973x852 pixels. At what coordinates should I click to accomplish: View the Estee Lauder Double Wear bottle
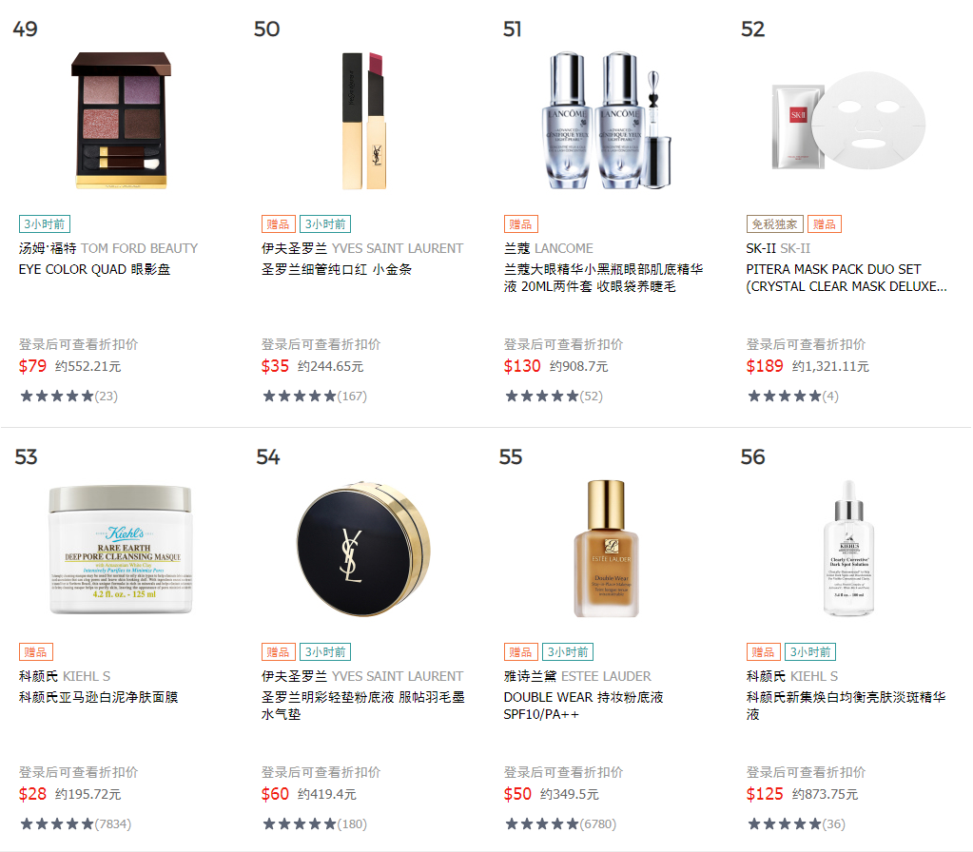(x=606, y=549)
